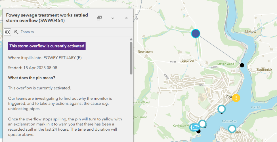Click the dark blue activated overflow pin
This screenshot has height=142, width=277.
tap(196, 34)
